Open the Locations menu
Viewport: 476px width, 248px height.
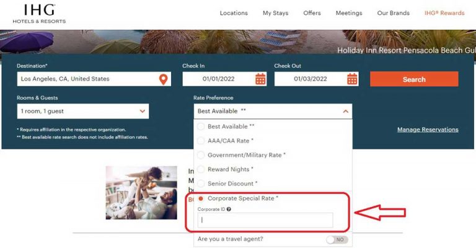pyautogui.click(x=234, y=13)
